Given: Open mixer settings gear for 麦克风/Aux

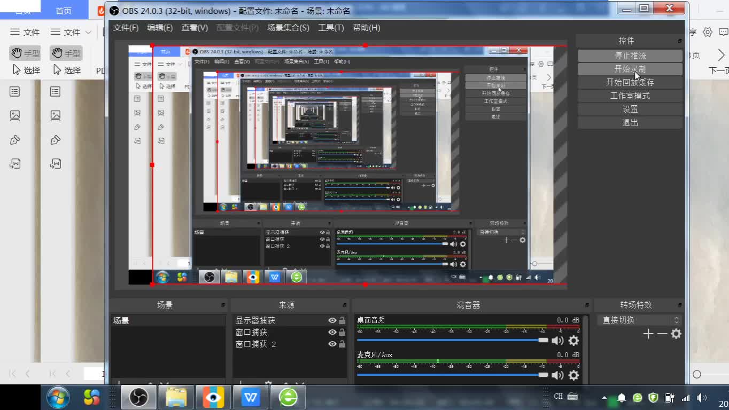Looking at the screenshot, I should pos(573,375).
